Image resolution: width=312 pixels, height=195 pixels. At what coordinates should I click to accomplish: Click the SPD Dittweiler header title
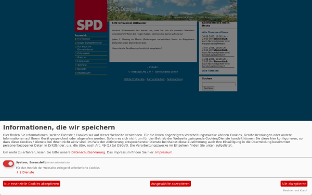point(126,9)
